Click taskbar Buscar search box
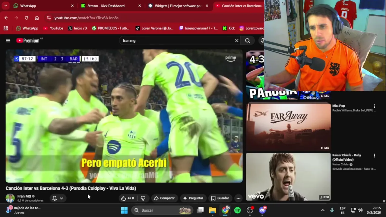The height and width of the screenshot is (217, 386). [162, 210]
